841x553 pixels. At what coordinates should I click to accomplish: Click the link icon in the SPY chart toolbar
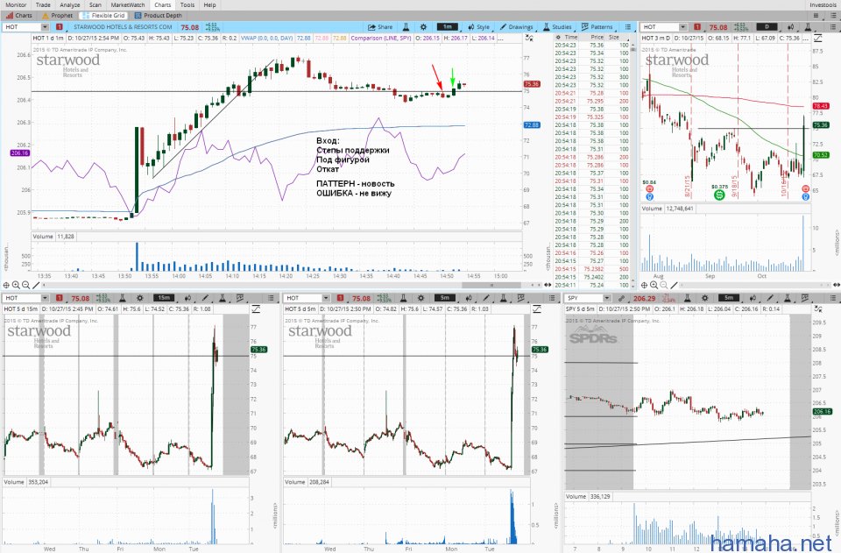click(622, 298)
